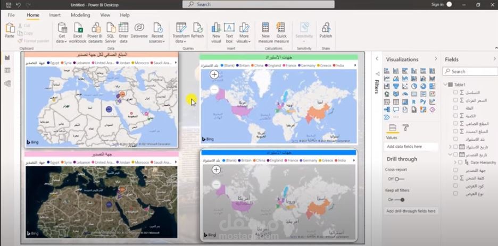This screenshot has height=246, width=498.
Task: Create a Quick measure
Action: [x=281, y=32]
